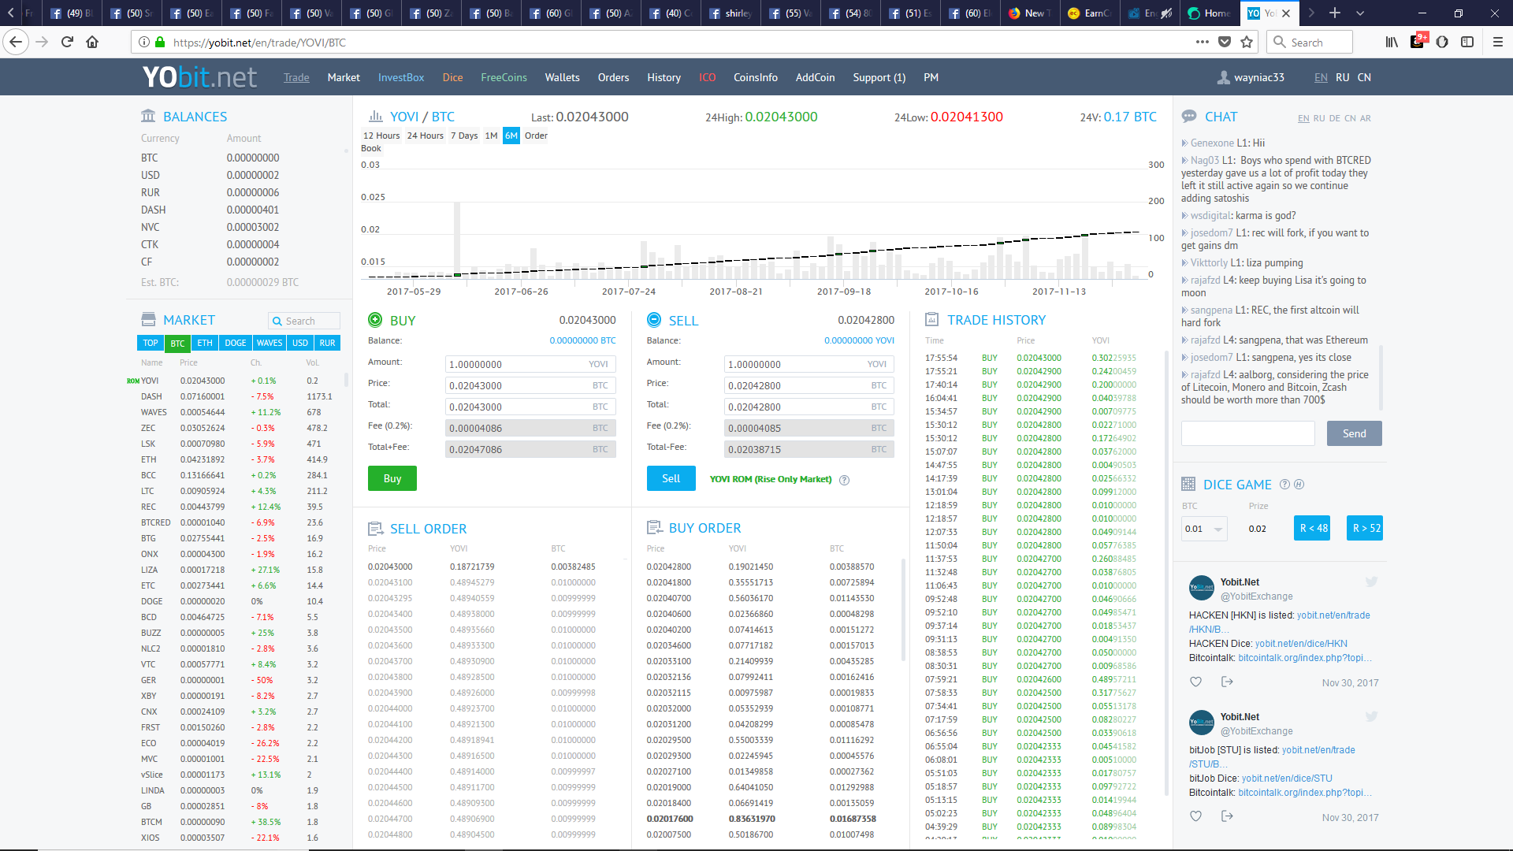Viewport: 1513px width, 851px height.
Task: Show the ETH market tab
Action: tap(205, 343)
